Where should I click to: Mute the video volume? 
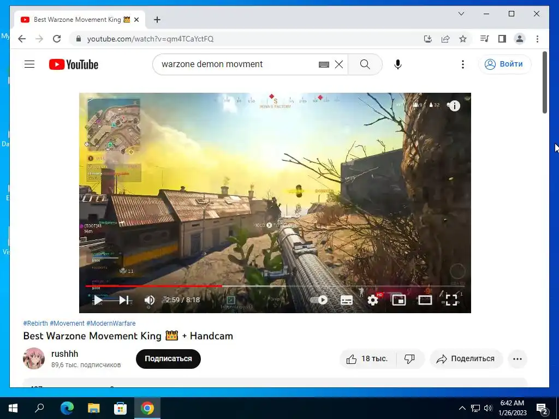point(150,300)
